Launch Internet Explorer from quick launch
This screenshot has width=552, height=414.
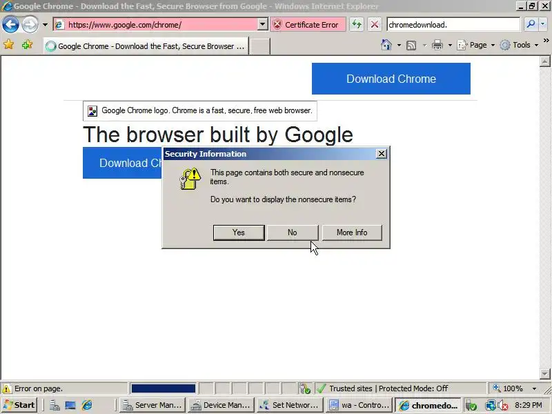pos(87,405)
